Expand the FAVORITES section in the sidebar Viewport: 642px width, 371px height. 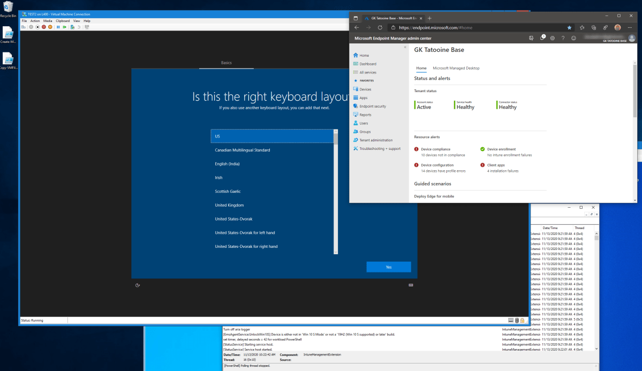coord(367,80)
